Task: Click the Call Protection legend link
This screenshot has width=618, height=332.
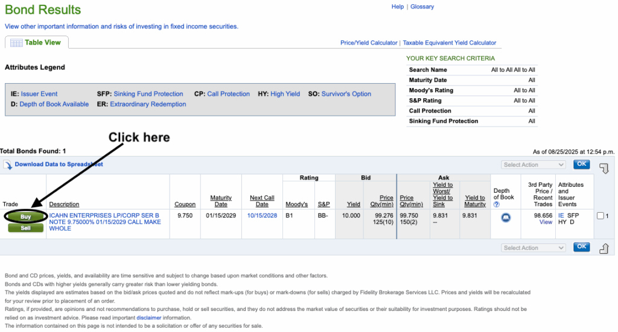Action: coord(228,94)
